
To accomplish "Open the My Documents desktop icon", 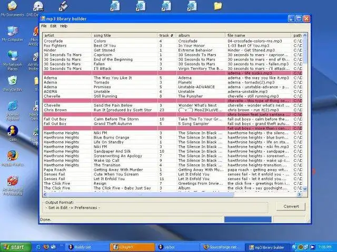I will click(x=12, y=8).
